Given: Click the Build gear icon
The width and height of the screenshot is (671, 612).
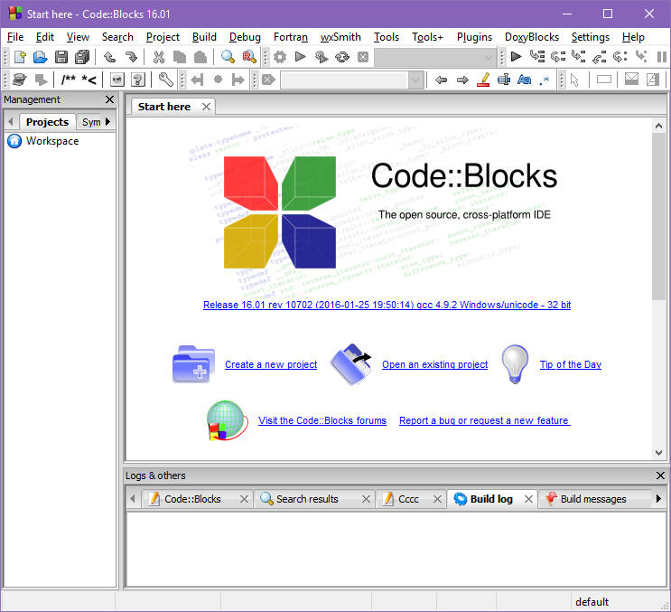Looking at the screenshot, I should point(280,57).
